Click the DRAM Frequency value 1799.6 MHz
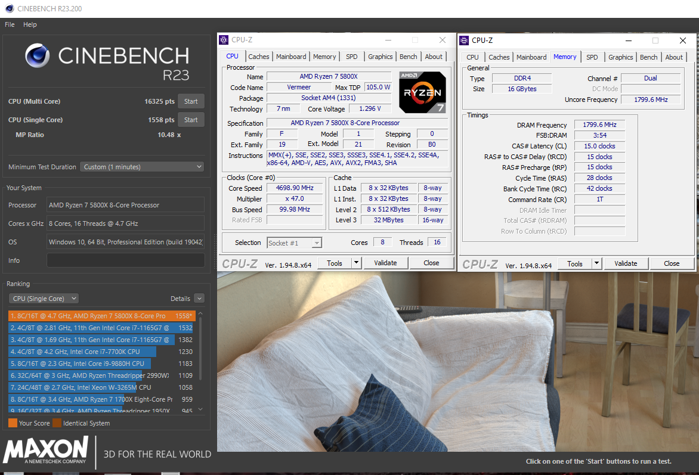The height and width of the screenshot is (475, 699). coord(599,125)
